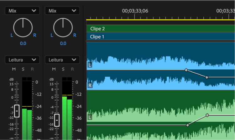Screen dimensions: 235x140
Task: Expand the second track's Leitura automation dropdown
Action: point(62,60)
